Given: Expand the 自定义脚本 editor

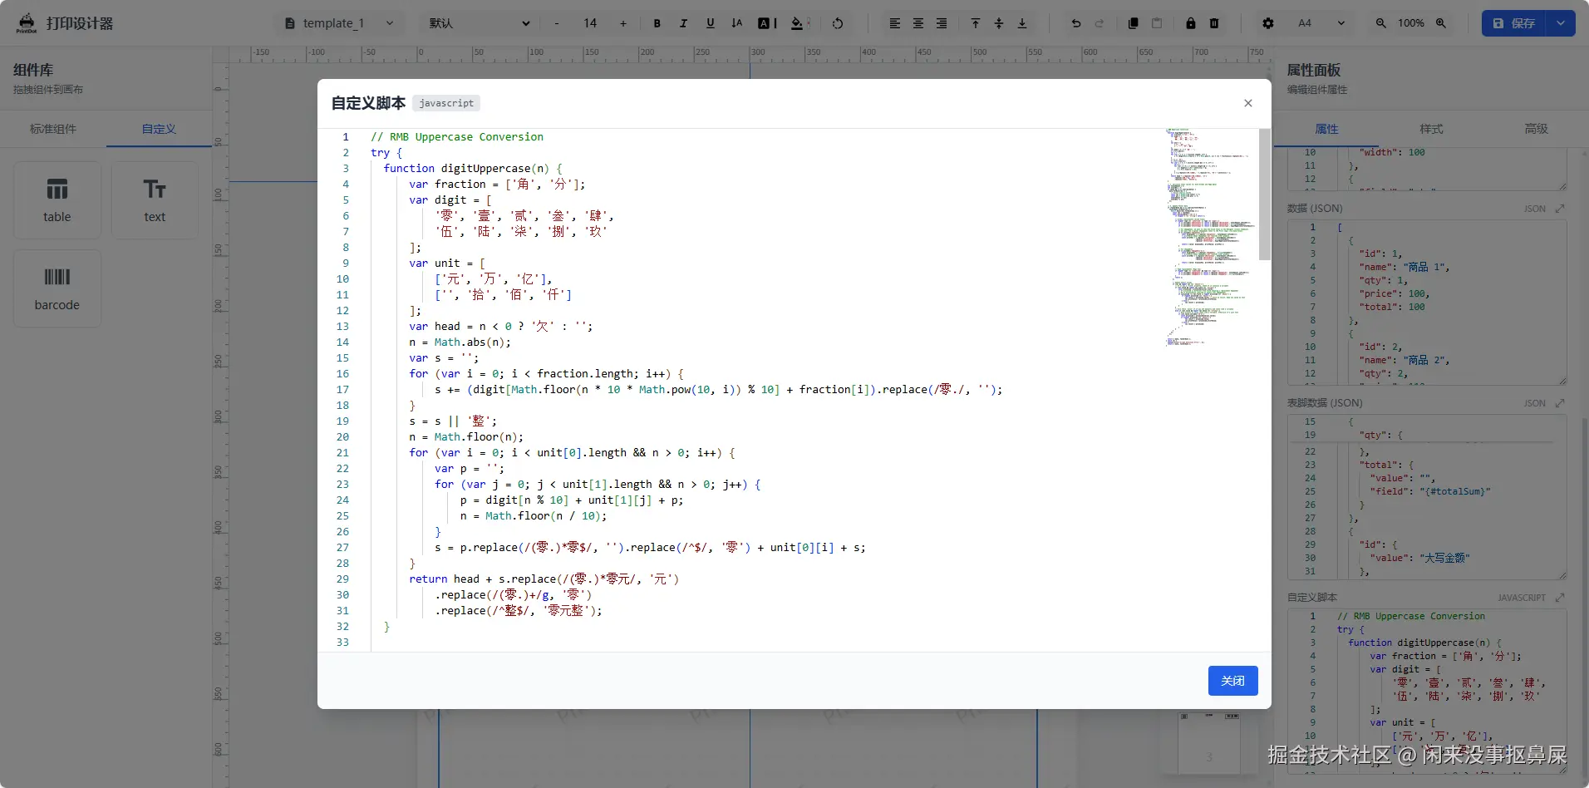Looking at the screenshot, I should [x=1560, y=598].
